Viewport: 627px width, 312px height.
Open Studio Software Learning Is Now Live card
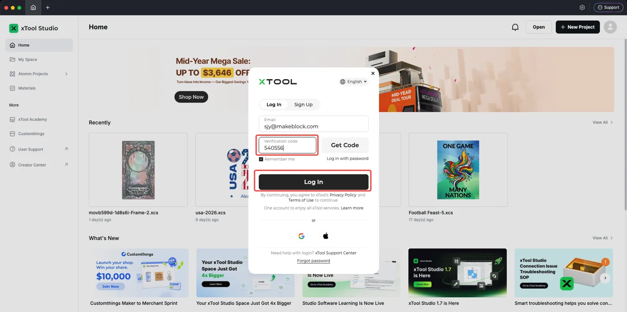351,286
